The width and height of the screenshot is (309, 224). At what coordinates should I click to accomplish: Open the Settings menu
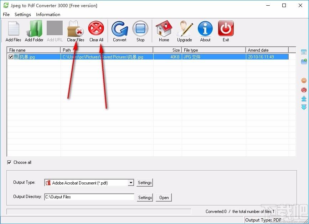[23, 14]
